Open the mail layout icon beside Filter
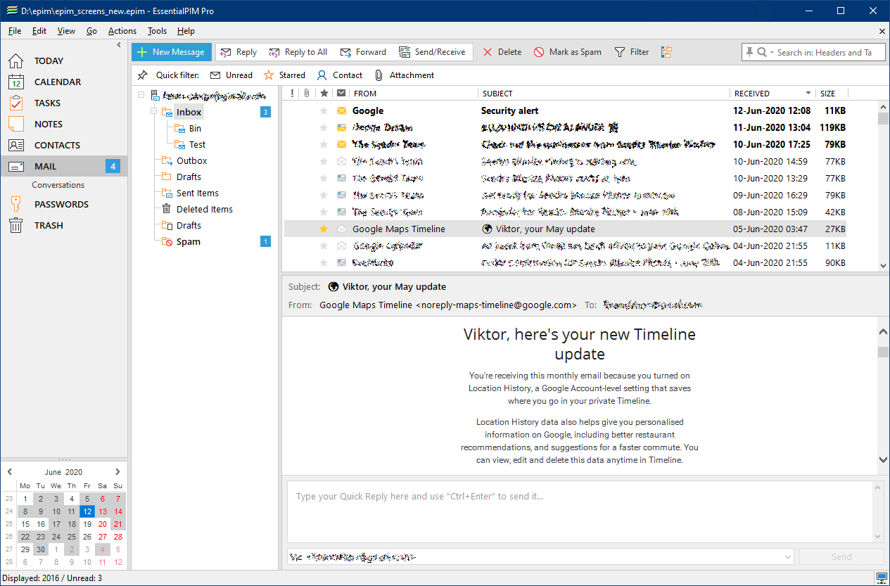 pos(667,52)
